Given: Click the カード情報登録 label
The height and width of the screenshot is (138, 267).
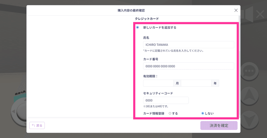Looking at the screenshot, I should pos(154,113).
